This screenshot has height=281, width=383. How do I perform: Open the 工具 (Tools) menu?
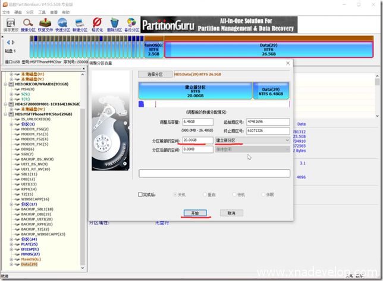click(x=42, y=12)
